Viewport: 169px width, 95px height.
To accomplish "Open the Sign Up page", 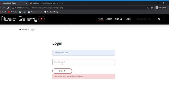I will [x=119, y=19].
